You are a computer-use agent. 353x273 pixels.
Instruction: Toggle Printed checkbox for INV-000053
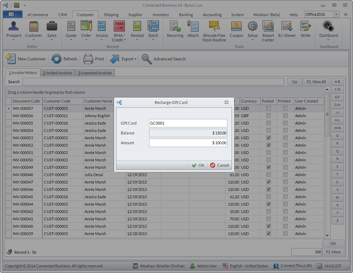coord(285,138)
